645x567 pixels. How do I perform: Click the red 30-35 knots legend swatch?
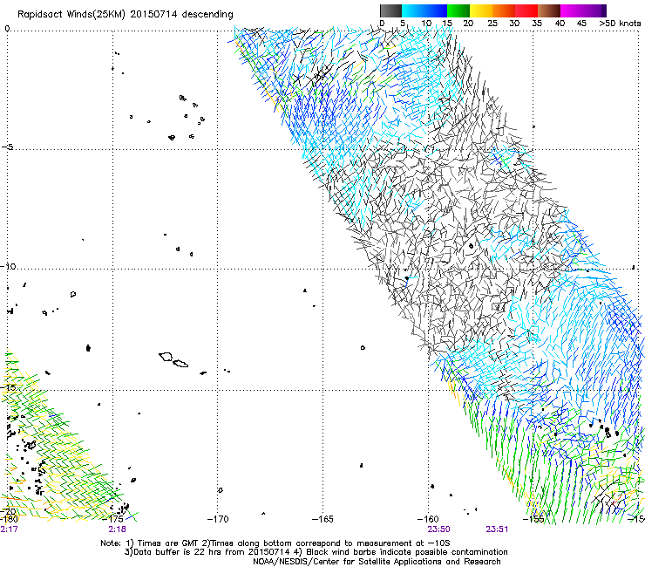click(x=526, y=10)
